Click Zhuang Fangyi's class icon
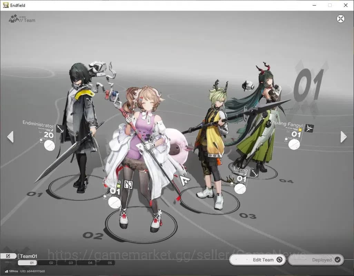Viewport: 354px width, 276px height. pyautogui.click(x=309, y=128)
